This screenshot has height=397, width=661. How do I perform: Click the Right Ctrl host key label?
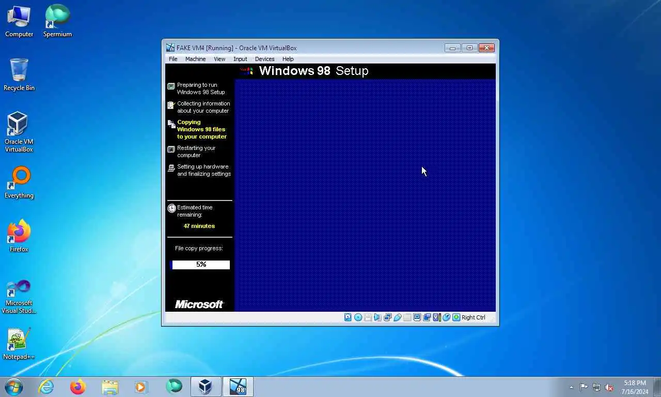474,317
